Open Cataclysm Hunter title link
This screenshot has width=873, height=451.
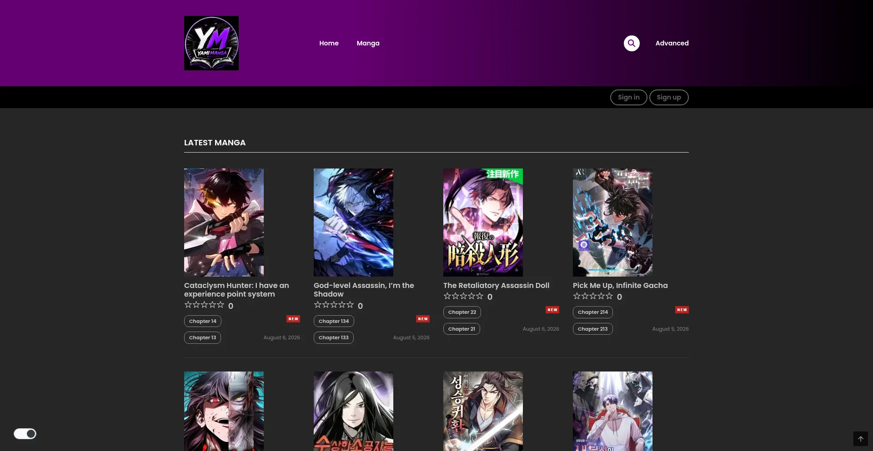click(x=236, y=290)
